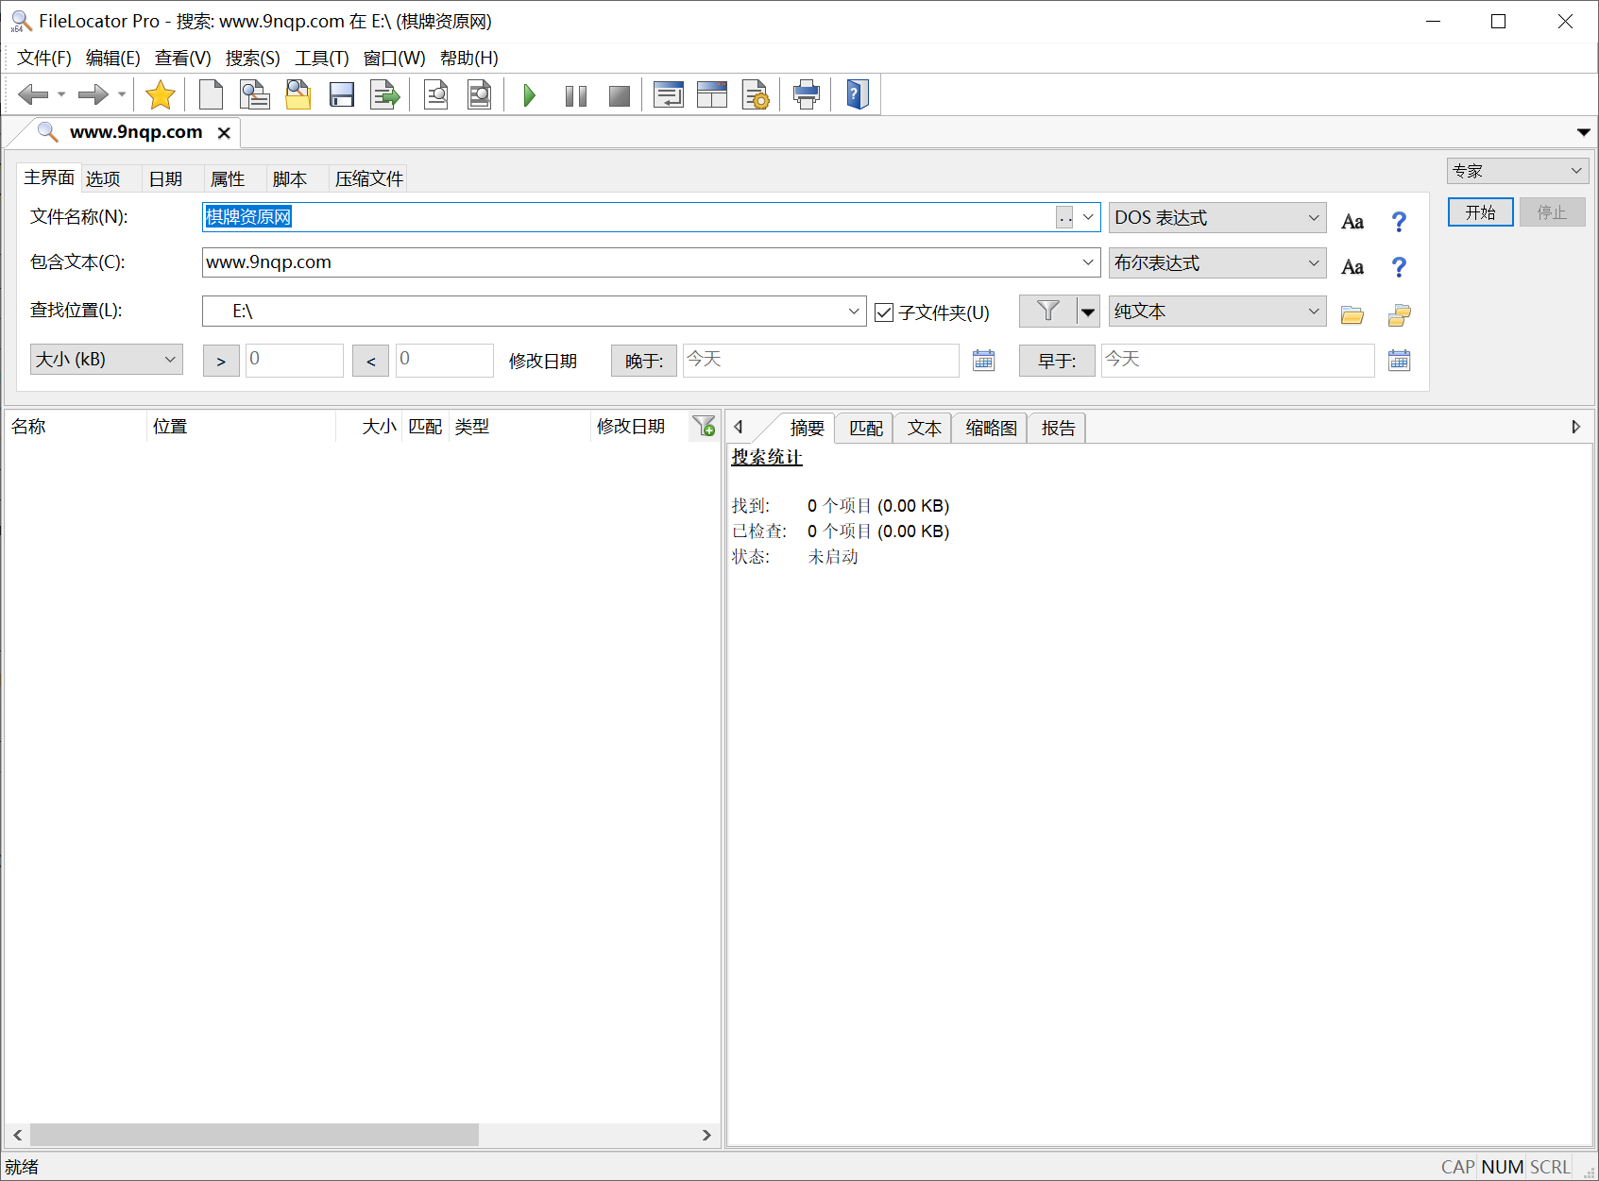Open calendar for the later-than date
Screen dimensions: 1599x1181
point(984,360)
